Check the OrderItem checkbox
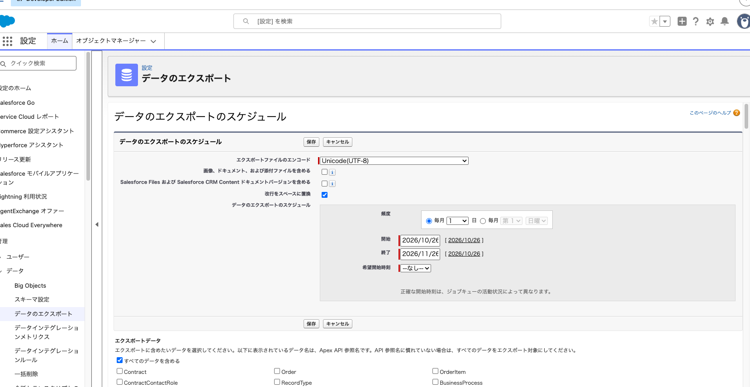 (435, 371)
